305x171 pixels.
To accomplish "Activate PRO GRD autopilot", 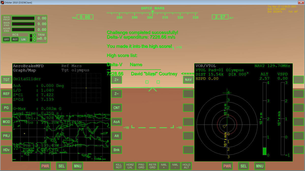I will [141, 166].
